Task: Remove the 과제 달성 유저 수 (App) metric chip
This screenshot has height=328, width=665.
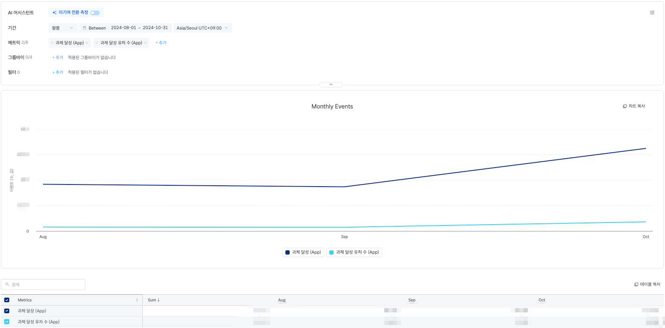Action: [145, 43]
